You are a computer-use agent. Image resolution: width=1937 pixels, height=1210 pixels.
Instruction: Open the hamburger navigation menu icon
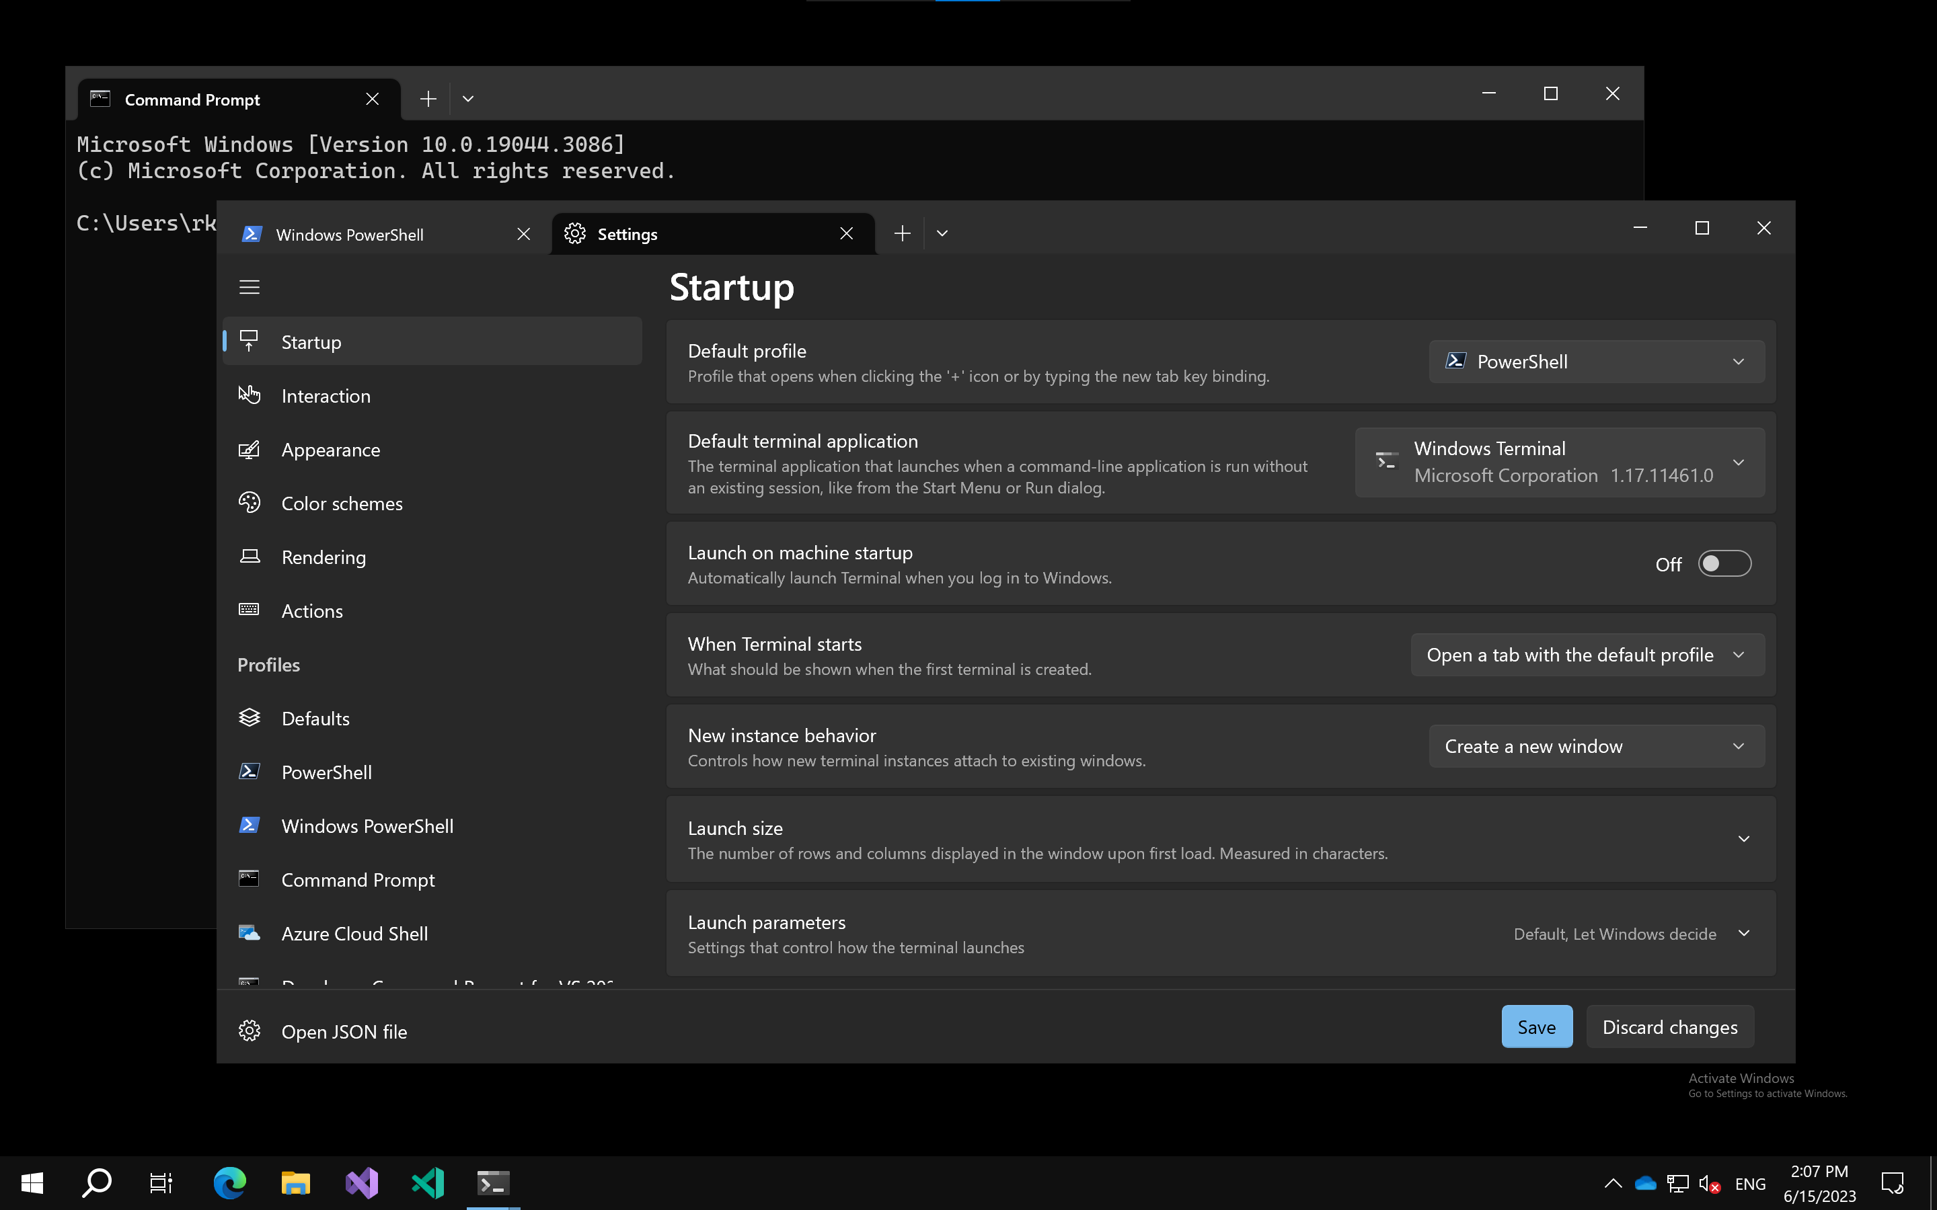point(249,287)
